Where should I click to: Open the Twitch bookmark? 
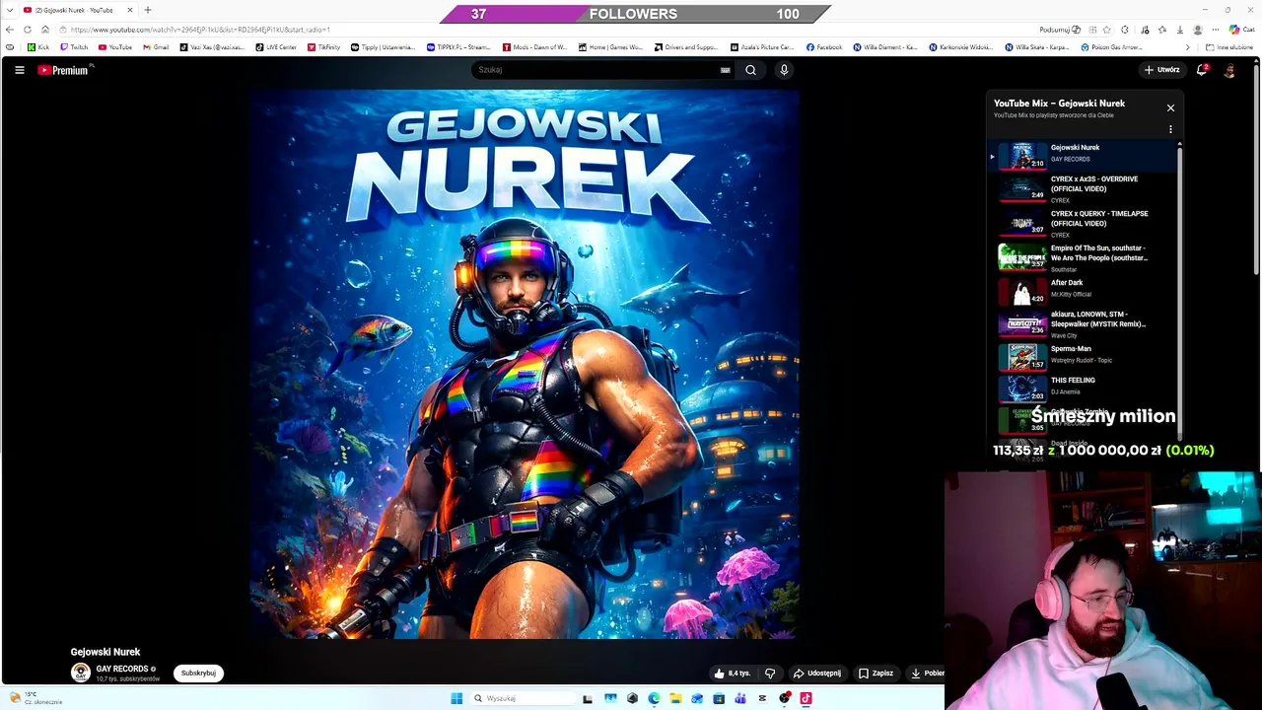click(x=74, y=47)
